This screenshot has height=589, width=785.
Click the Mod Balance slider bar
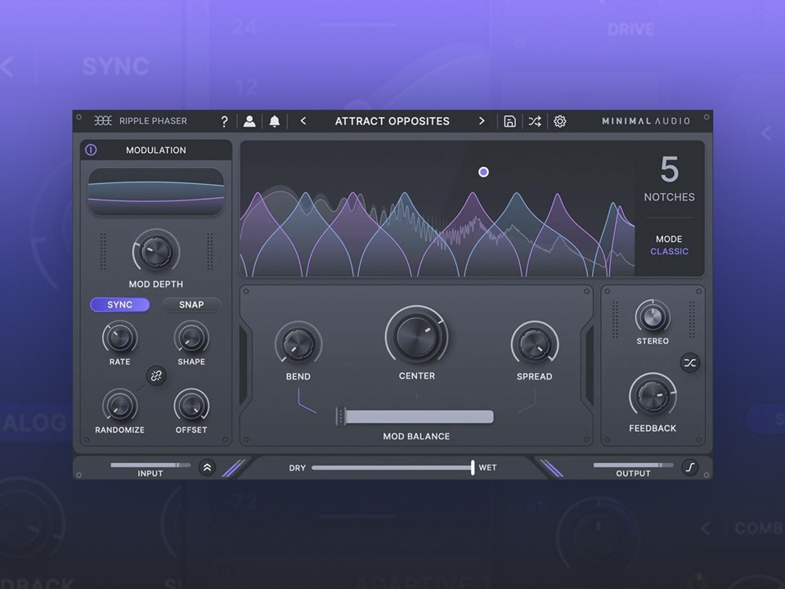click(x=416, y=416)
